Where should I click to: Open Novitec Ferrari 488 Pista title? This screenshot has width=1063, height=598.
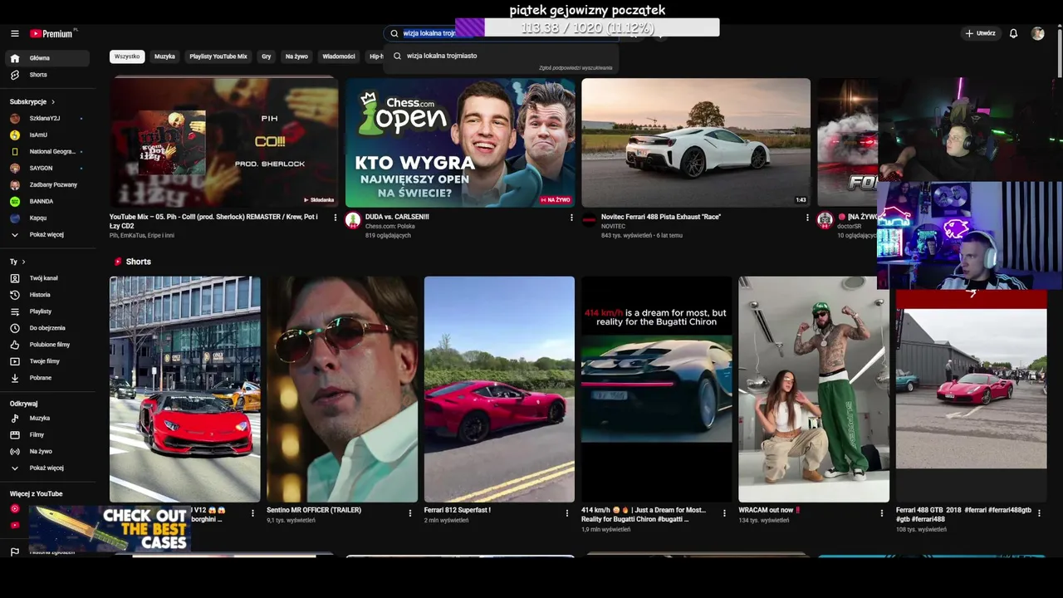pyautogui.click(x=661, y=217)
